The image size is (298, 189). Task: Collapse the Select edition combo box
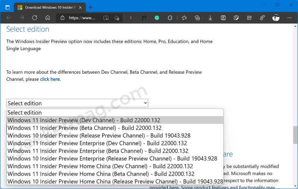77,103
